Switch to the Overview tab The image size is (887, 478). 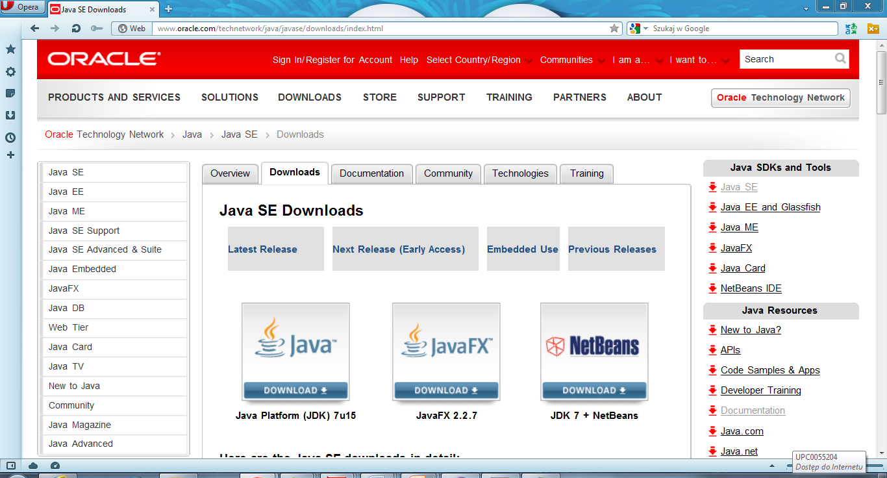[x=230, y=173]
